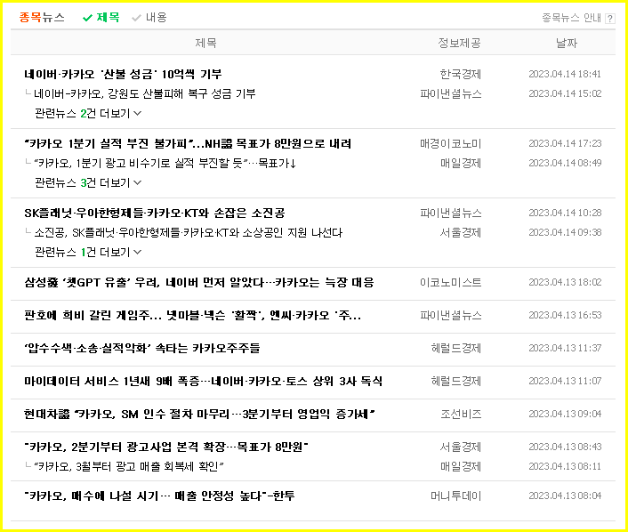
Task: Click date 2023.04.13 11:37
Action: tap(565, 348)
